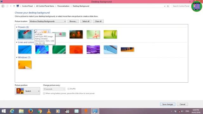This screenshot has width=203, height=114.
Task: Select the red flower on blue wallpaper
Action: pos(25,35)
